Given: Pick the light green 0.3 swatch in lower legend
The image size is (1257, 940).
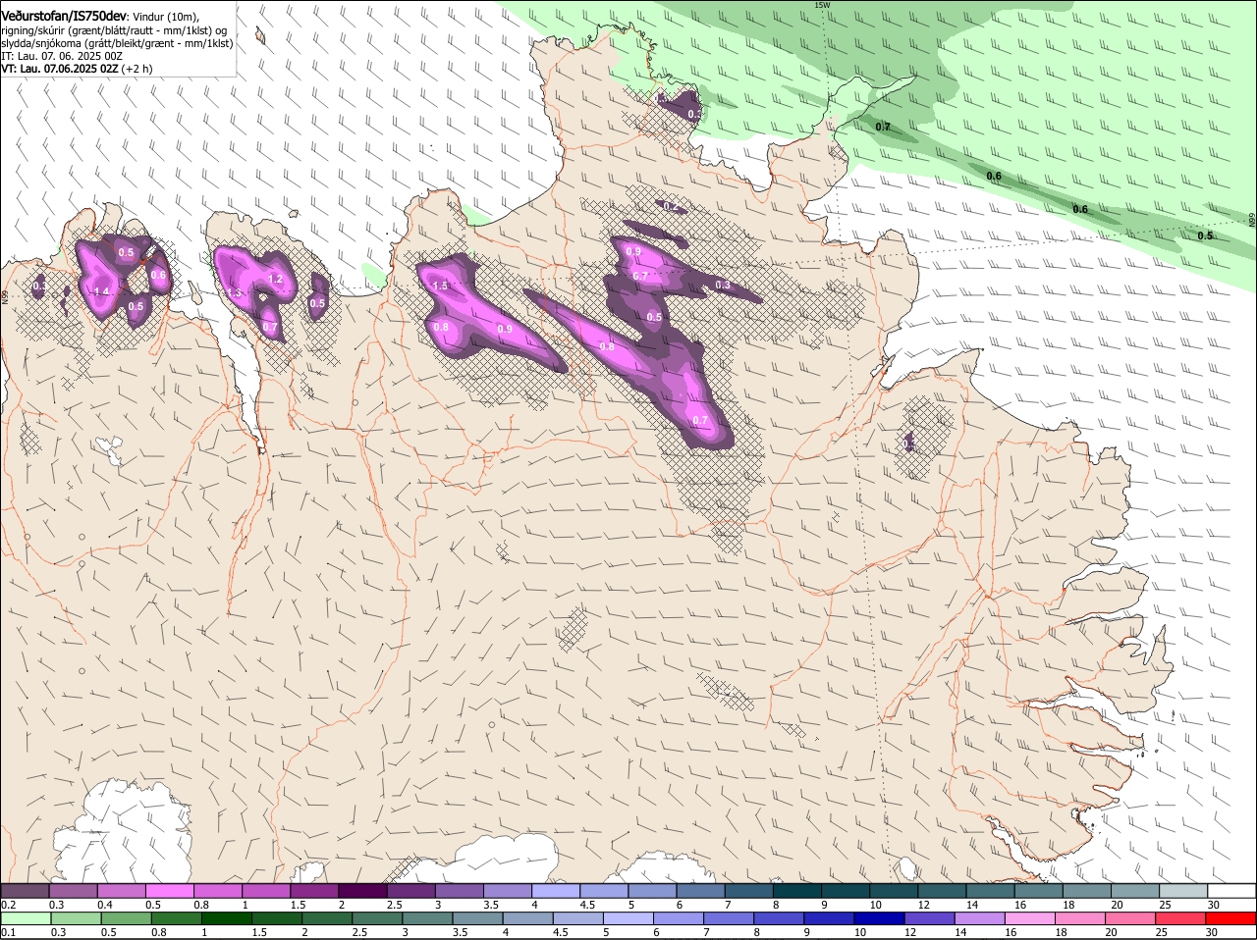Looking at the screenshot, I should point(76,918).
